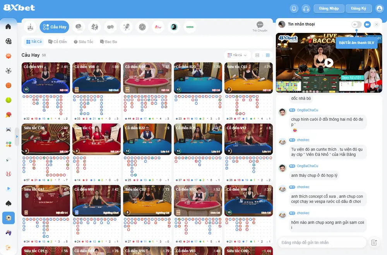This screenshot has height=255, width=387.
Task: Click the Bật/Tắt âm thanh BLV tooltip
Action: pyautogui.click(x=356, y=43)
